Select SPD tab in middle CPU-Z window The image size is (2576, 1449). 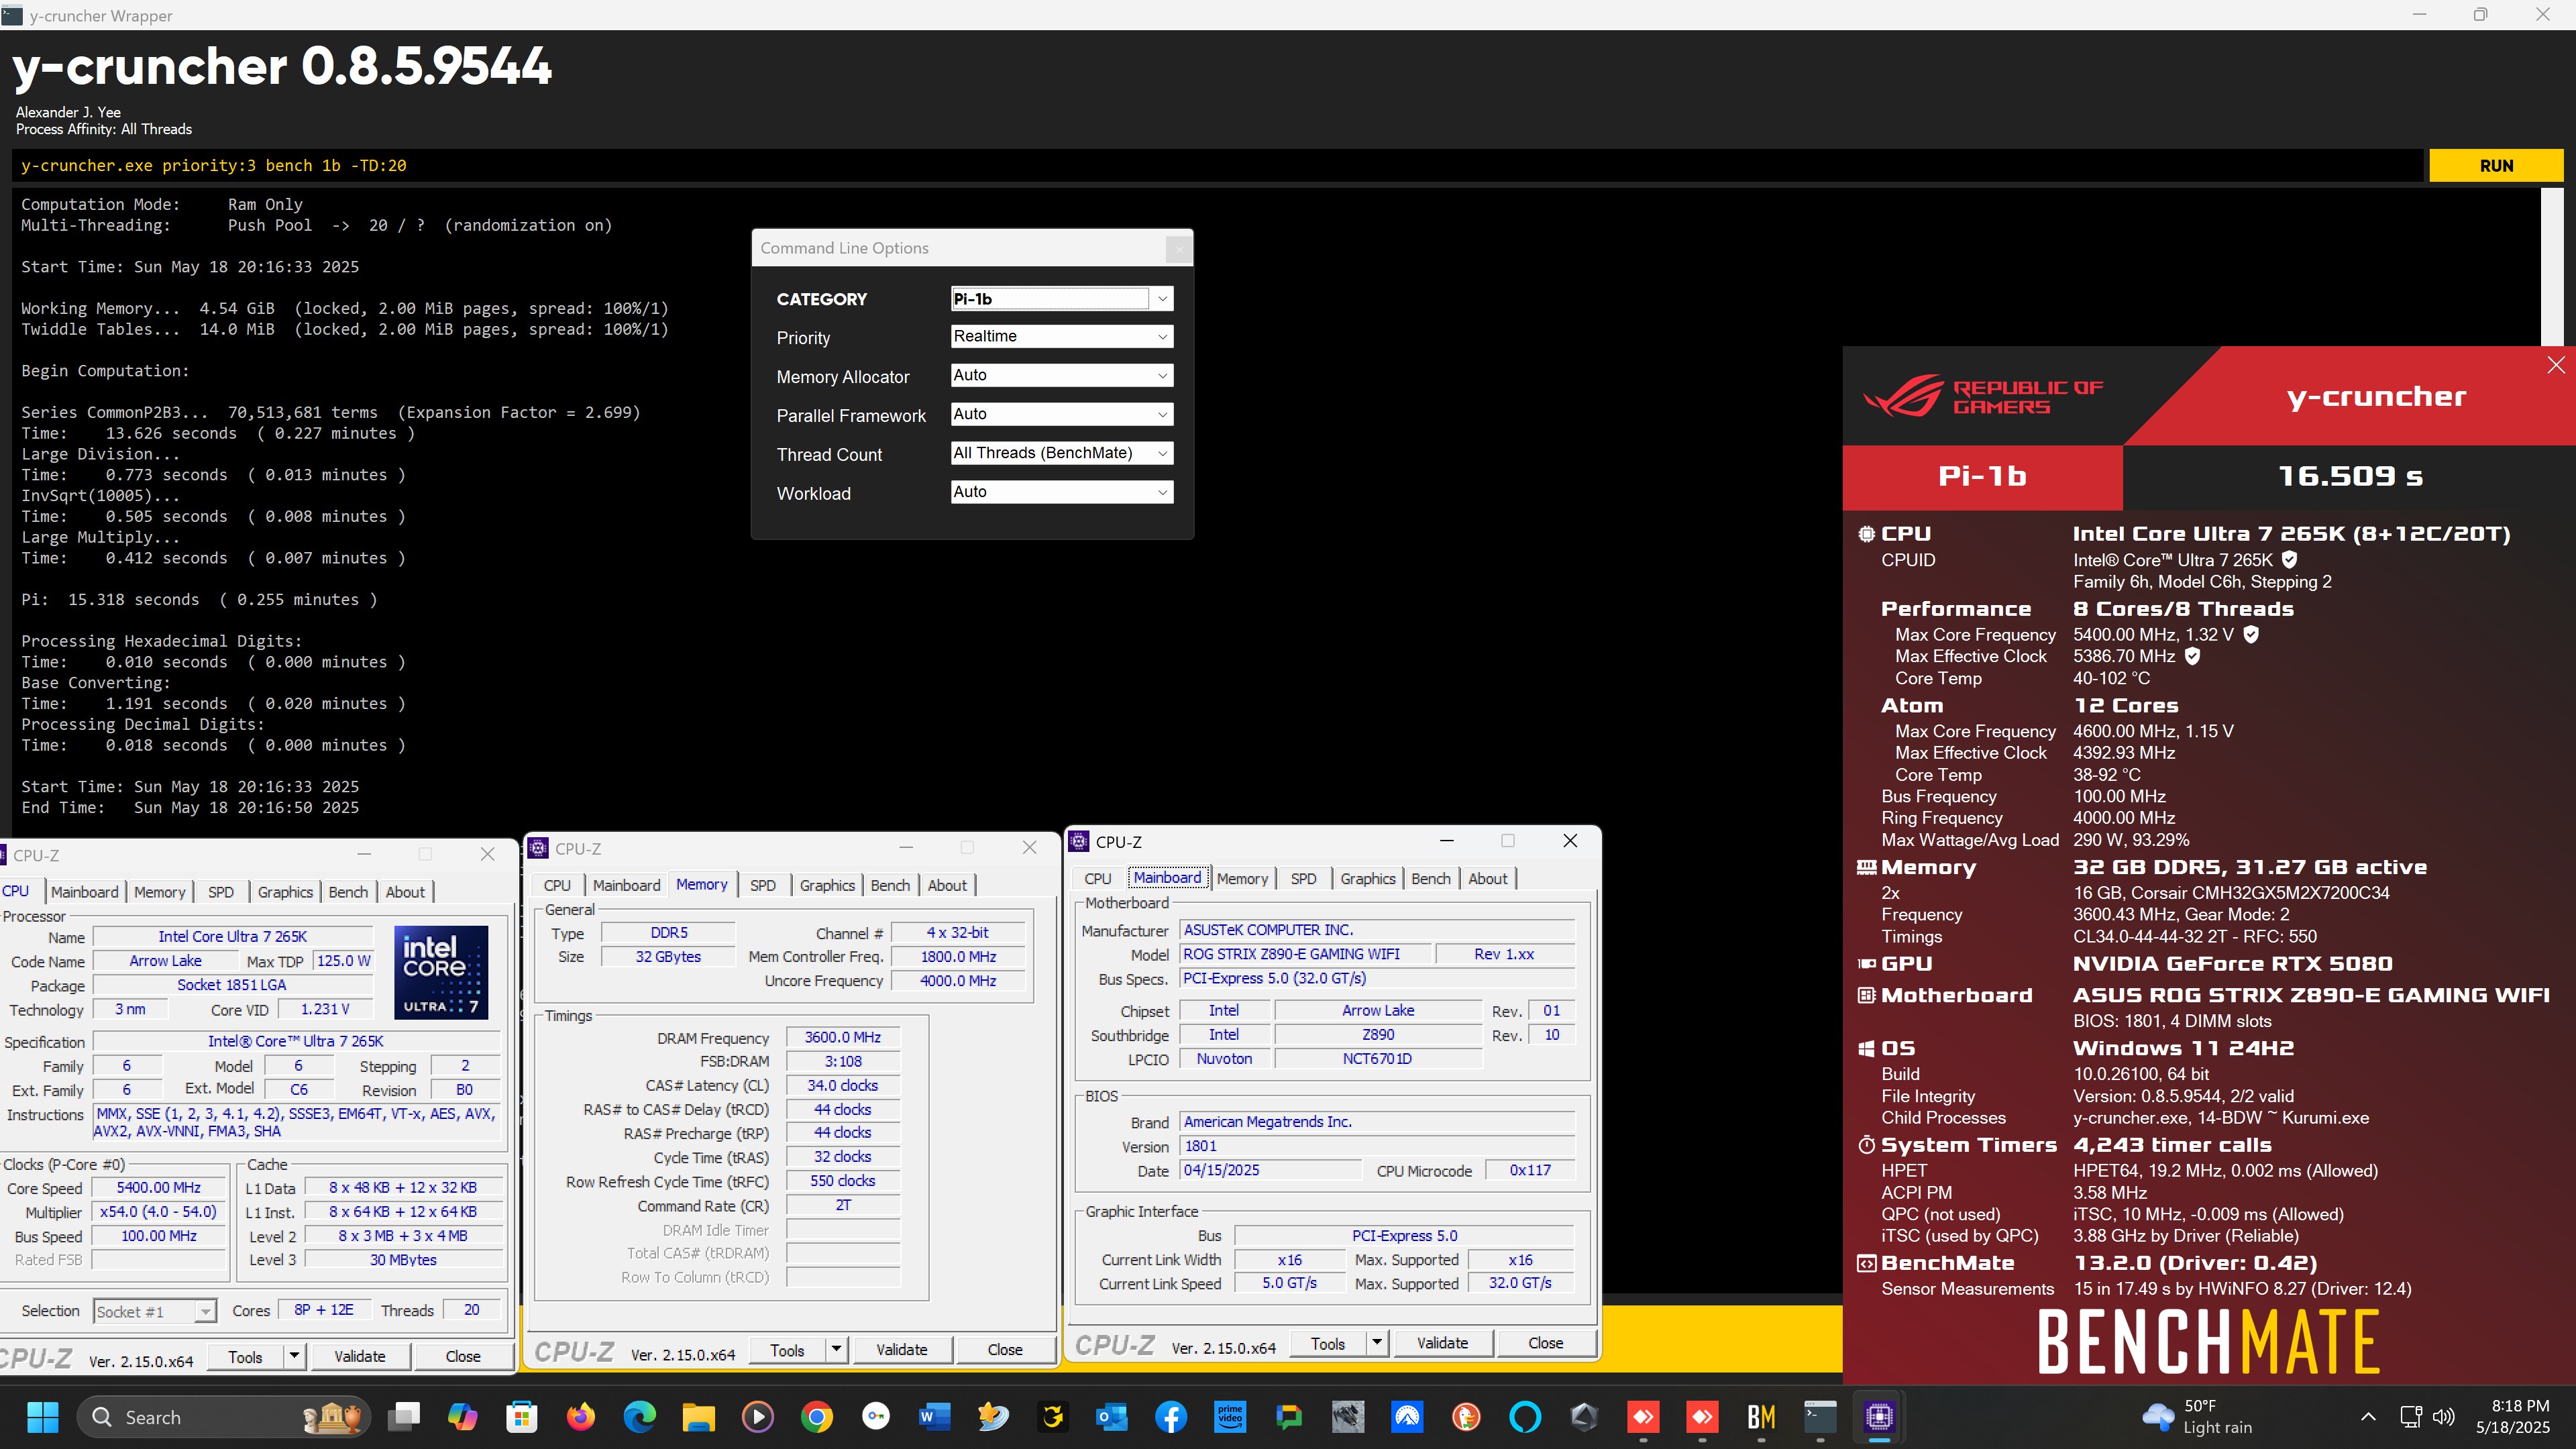tap(763, 885)
